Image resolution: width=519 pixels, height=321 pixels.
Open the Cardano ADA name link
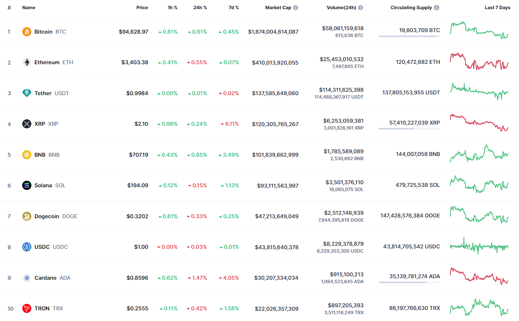click(52, 278)
